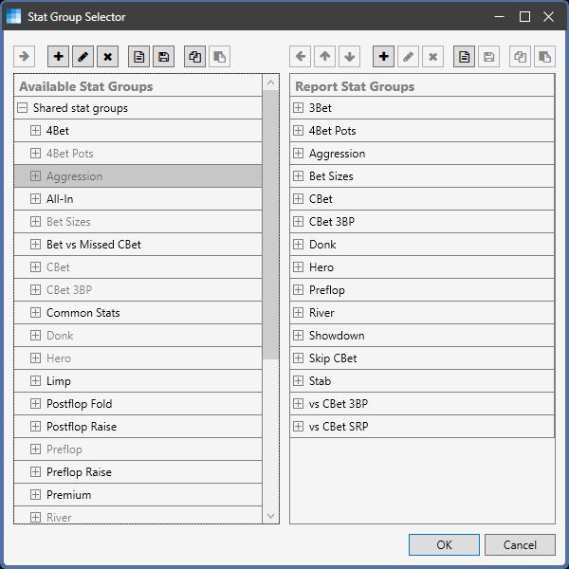This screenshot has height=569, width=569.
Task: Click the X delete icon in left toolbar
Action: coord(107,57)
